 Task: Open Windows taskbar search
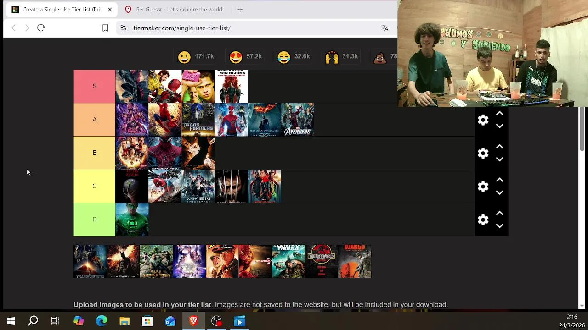tap(33, 321)
